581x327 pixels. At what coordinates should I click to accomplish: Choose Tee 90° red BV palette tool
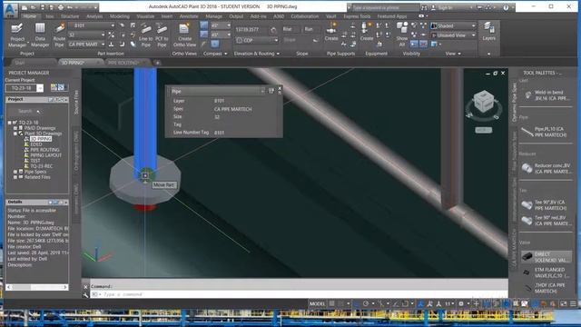(x=546, y=221)
